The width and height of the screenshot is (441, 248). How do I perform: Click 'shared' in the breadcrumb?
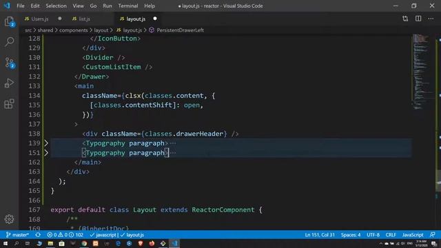click(x=45, y=30)
